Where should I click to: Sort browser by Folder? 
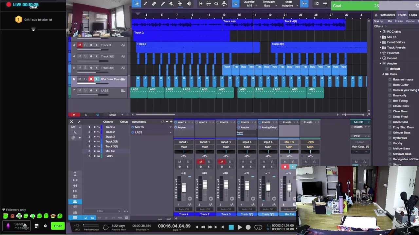click(x=399, y=21)
